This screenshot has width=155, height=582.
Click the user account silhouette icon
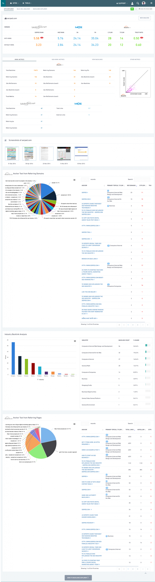tap(132, 3)
